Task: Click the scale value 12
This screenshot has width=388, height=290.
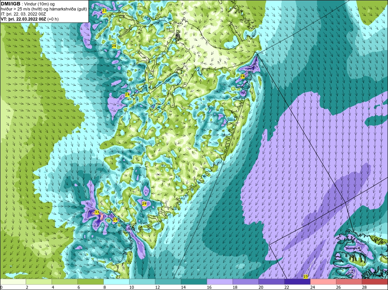Action: pyautogui.click(x=158, y=287)
